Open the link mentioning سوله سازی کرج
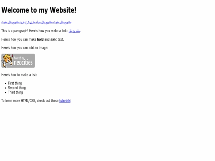The width and height of the screenshot is (215, 161). 48,22
